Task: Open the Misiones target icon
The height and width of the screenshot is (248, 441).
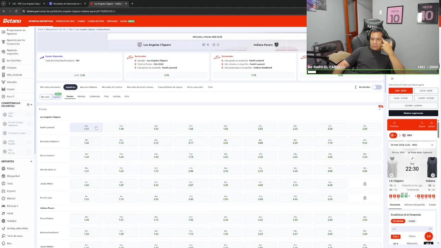Action: [x=3, y=68]
